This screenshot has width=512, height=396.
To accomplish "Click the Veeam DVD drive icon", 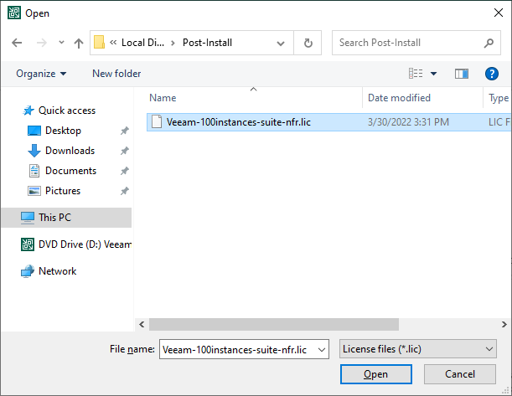I will 28,244.
